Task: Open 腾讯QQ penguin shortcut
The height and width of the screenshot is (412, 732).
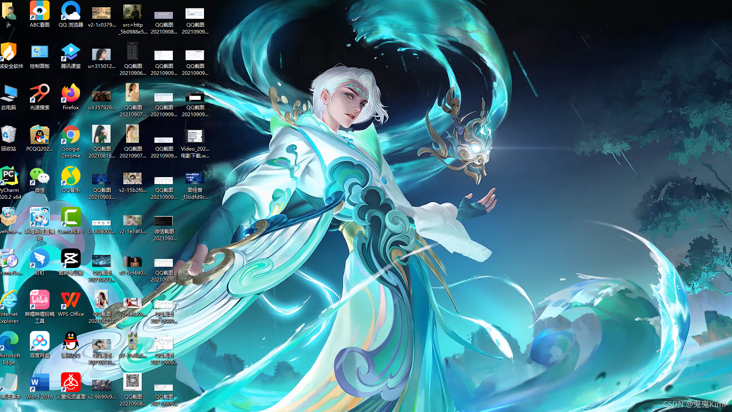Action: pyautogui.click(x=71, y=345)
